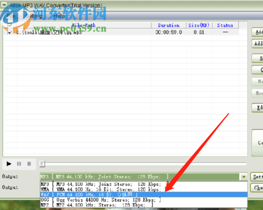Open Settings beside the output format
This screenshot has height=210, width=263.
pyautogui.click(x=257, y=177)
